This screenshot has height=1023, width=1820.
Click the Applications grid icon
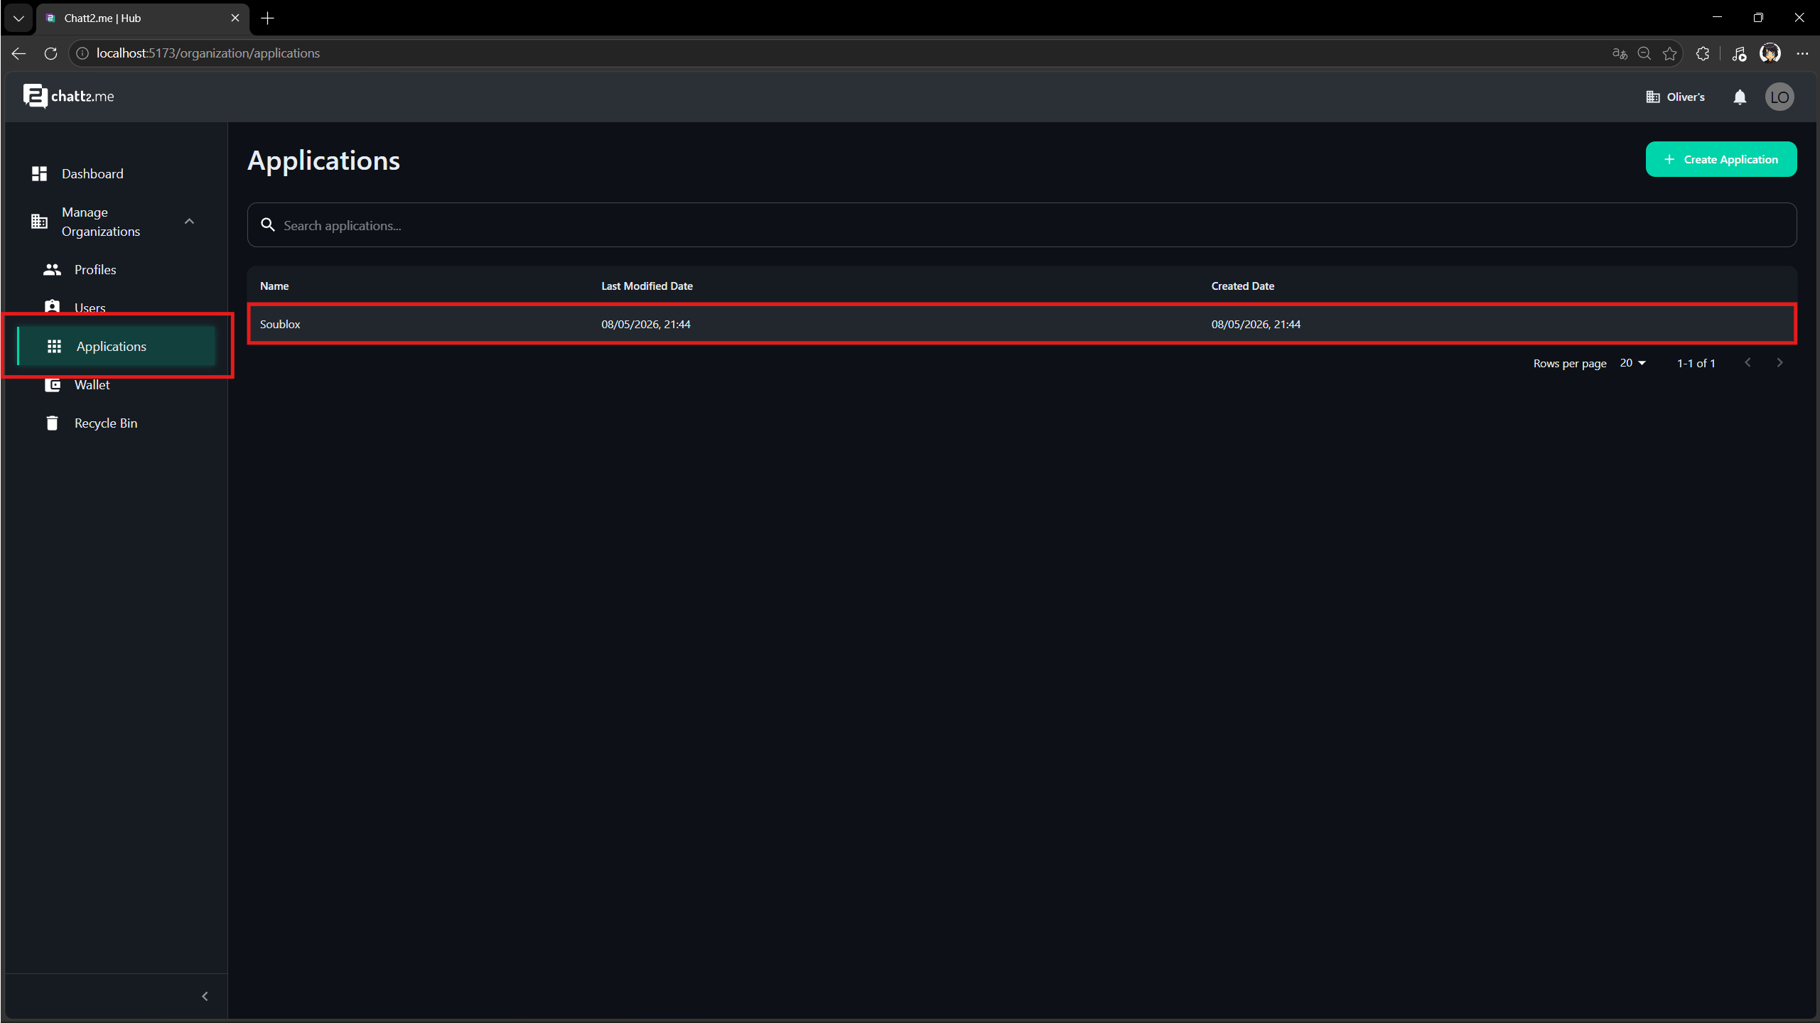click(x=54, y=347)
